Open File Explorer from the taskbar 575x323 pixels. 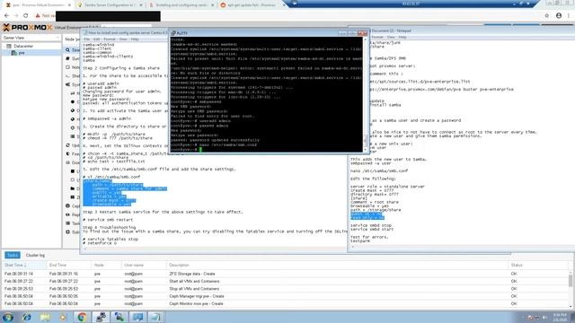[x=45, y=317]
